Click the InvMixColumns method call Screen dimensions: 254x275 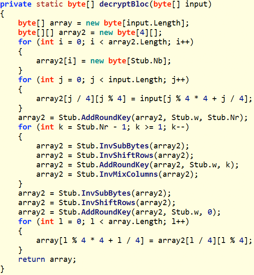click(129, 174)
